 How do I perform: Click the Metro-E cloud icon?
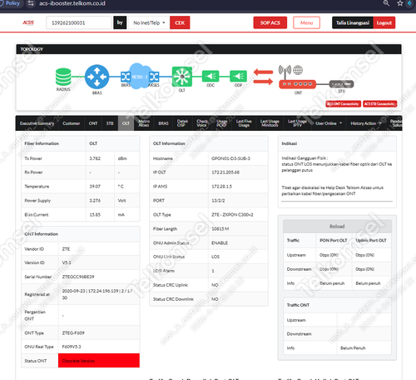point(140,76)
